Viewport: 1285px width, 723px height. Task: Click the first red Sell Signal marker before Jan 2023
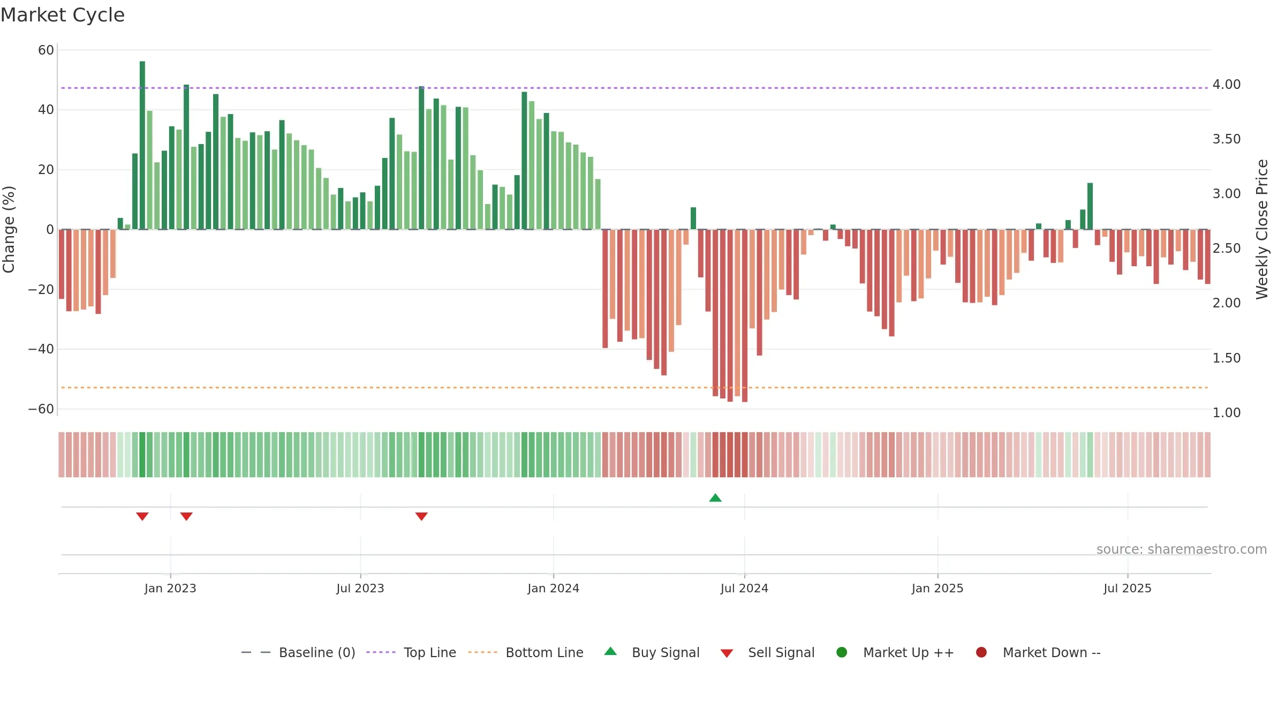tap(142, 516)
